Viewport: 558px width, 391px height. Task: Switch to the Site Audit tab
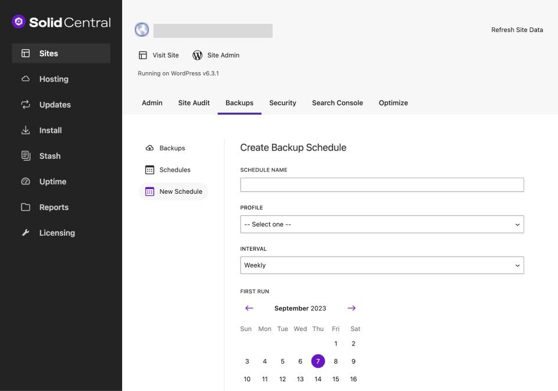194,103
